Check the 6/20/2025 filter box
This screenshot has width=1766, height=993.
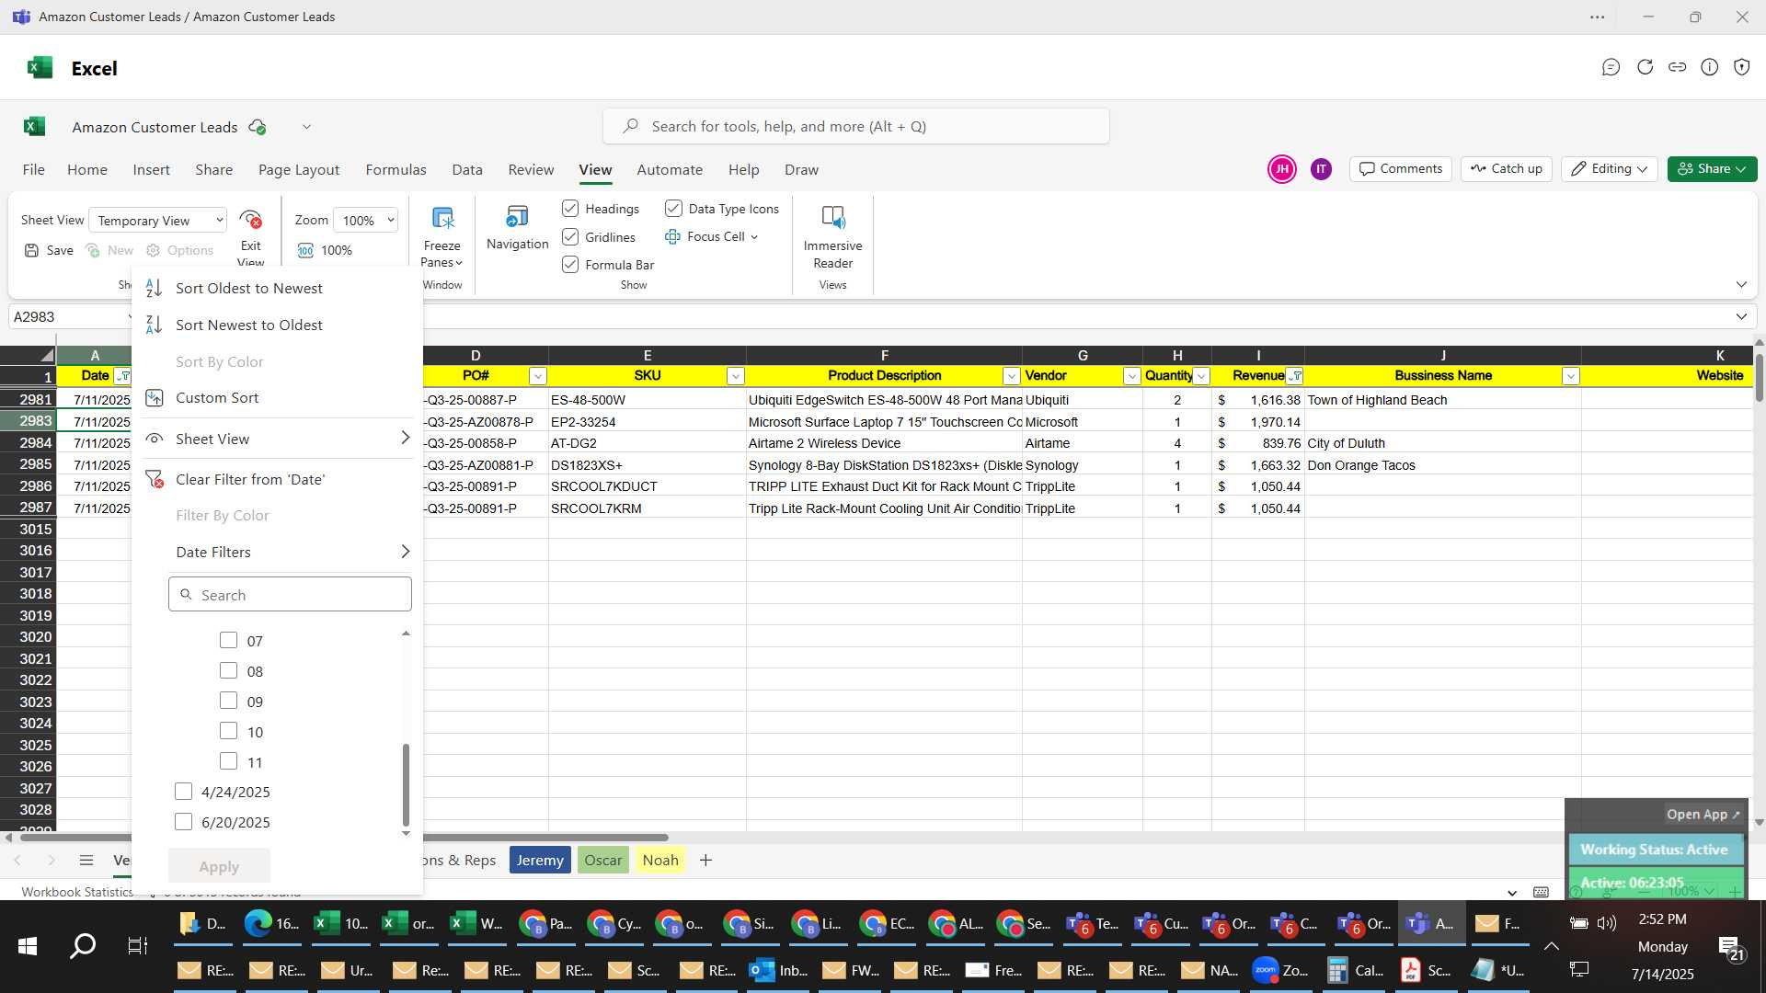point(184,822)
